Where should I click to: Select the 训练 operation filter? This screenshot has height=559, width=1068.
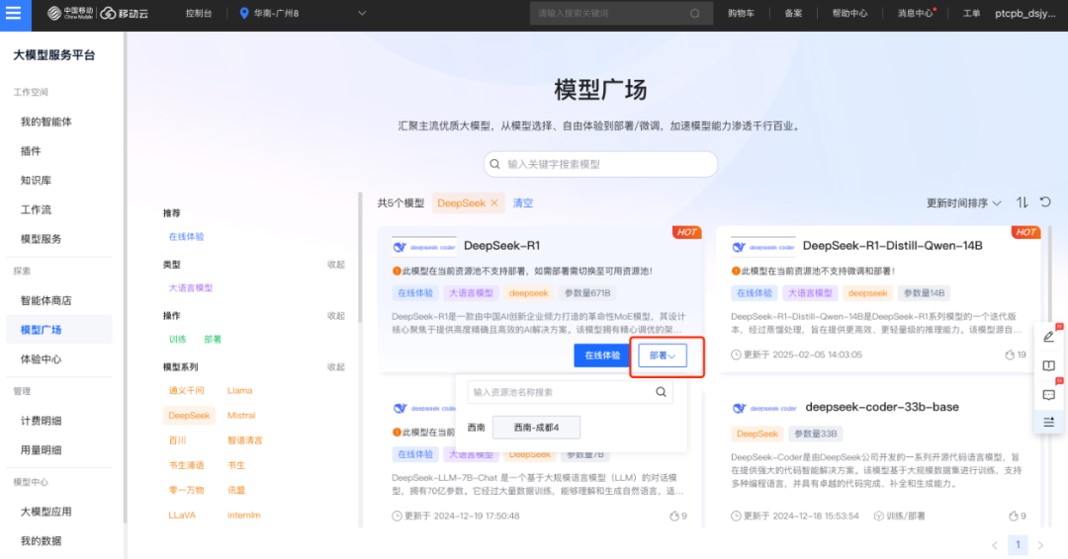click(x=177, y=340)
